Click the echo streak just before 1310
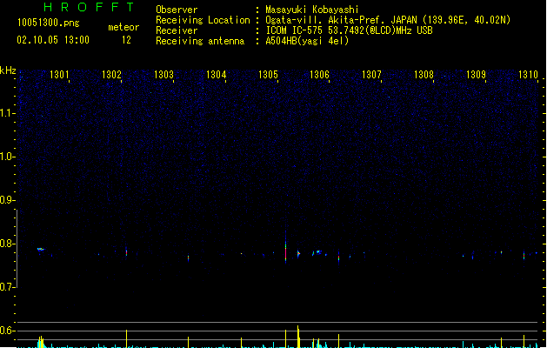The image size is (547, 348). [x=524, y=255]
